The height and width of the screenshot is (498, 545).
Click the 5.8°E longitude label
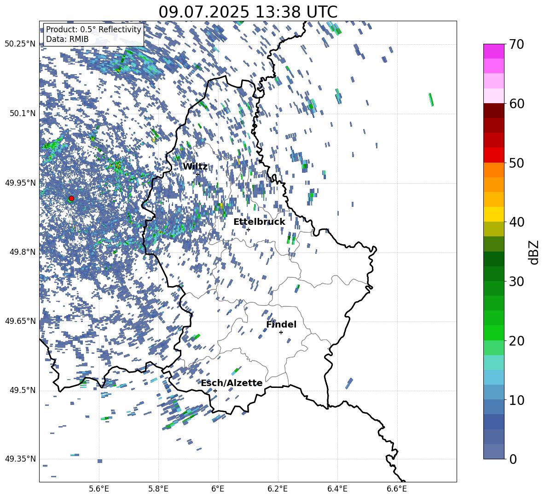(x=158, y=489)
